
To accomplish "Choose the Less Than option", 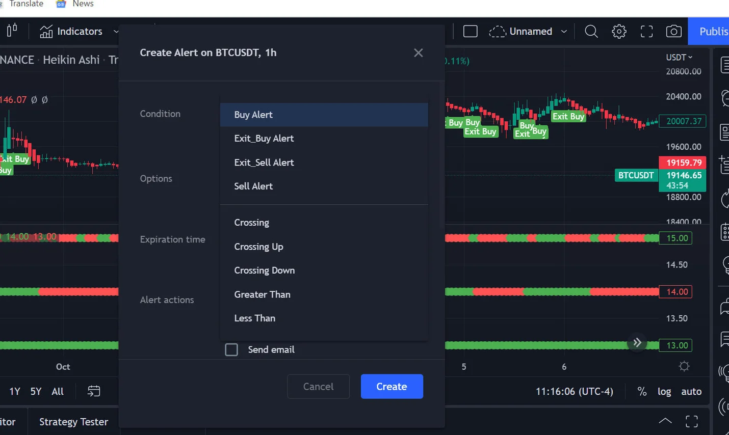I will (324, 318).
